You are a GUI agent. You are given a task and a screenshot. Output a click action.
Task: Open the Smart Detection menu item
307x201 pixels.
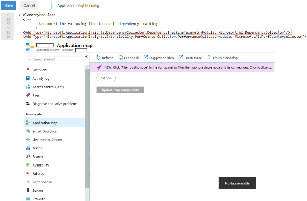45,131
